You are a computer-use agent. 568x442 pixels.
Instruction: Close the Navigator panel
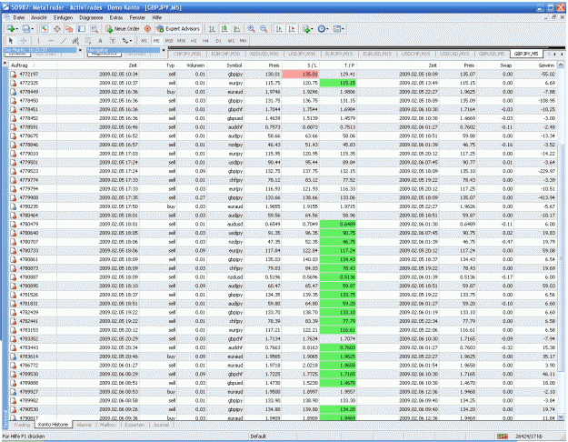[164, 50]
